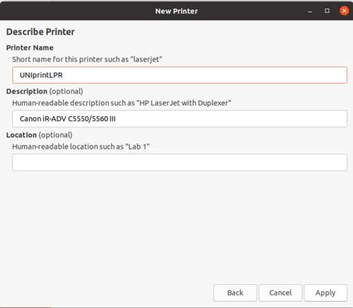Click empty dialog area above buttons
353x308 pixels.
click(176, 225)
